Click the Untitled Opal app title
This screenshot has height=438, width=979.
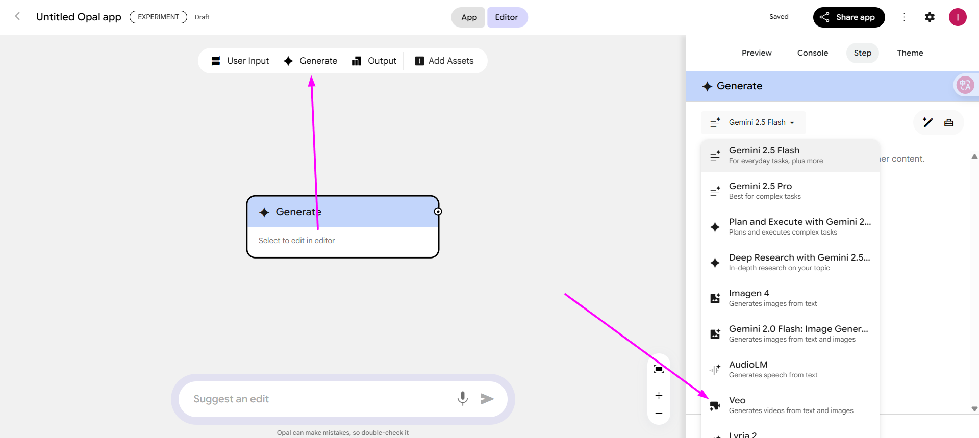[79, 17]
